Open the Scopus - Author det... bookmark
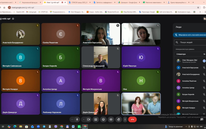Viewport: 206px width, 129px height. click(x=95, y=12)
